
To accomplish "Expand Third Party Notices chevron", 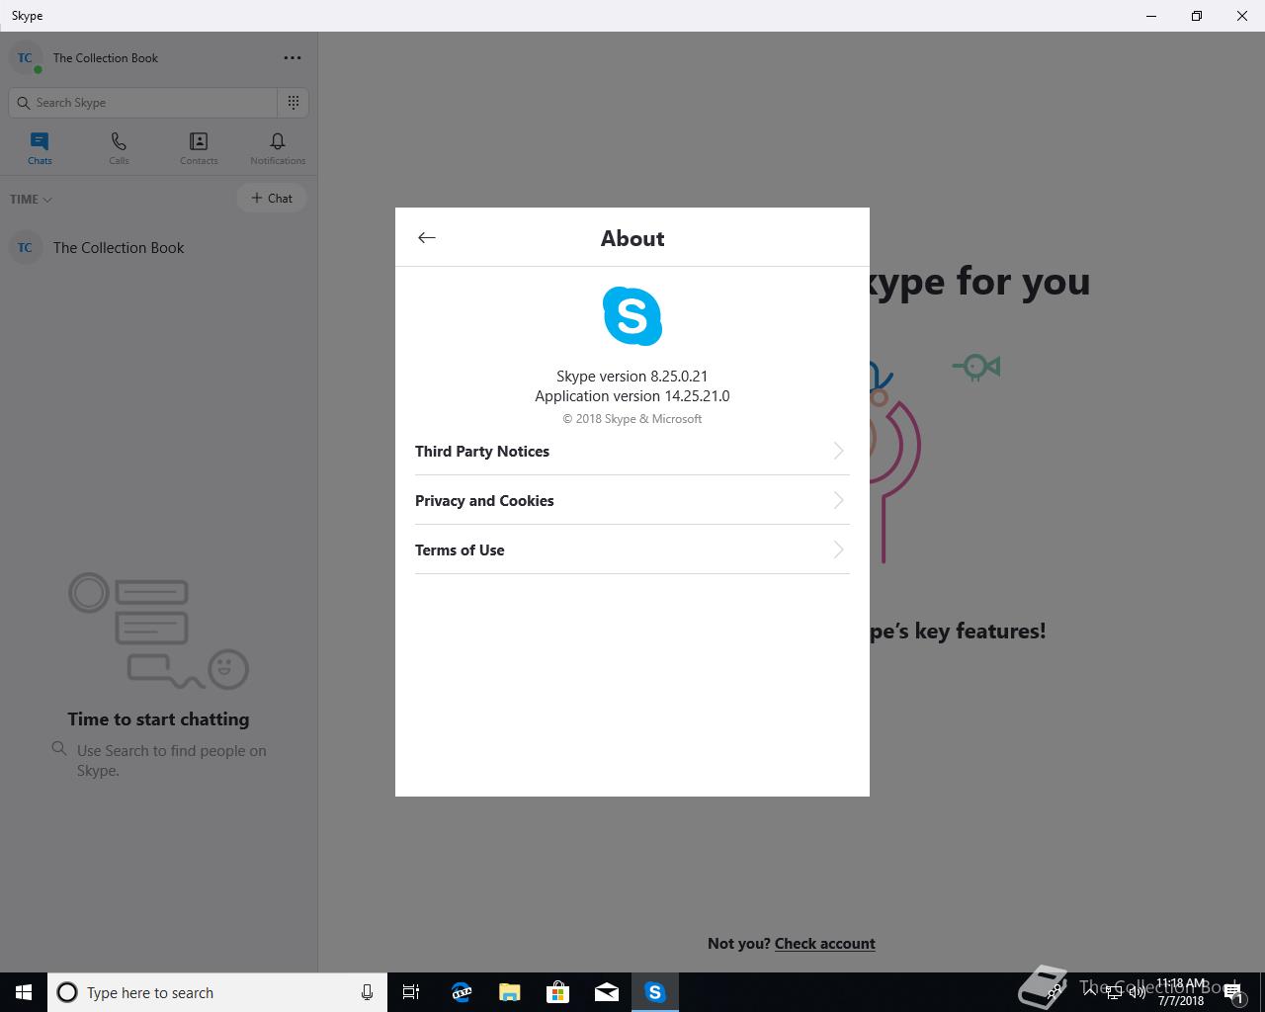I will tap(838, 451).
